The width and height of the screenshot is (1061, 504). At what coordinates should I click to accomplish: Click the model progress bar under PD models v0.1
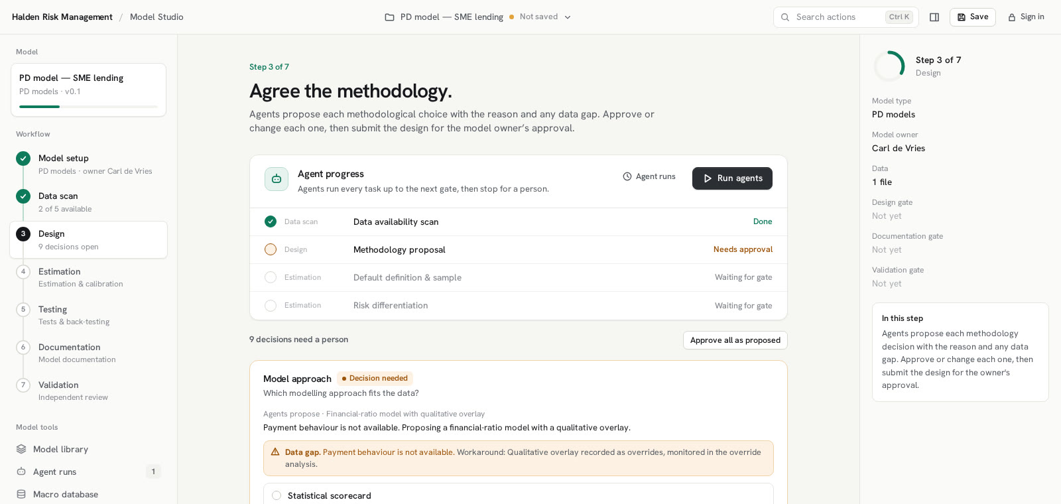pyautogui.click(x=89, y=107)
